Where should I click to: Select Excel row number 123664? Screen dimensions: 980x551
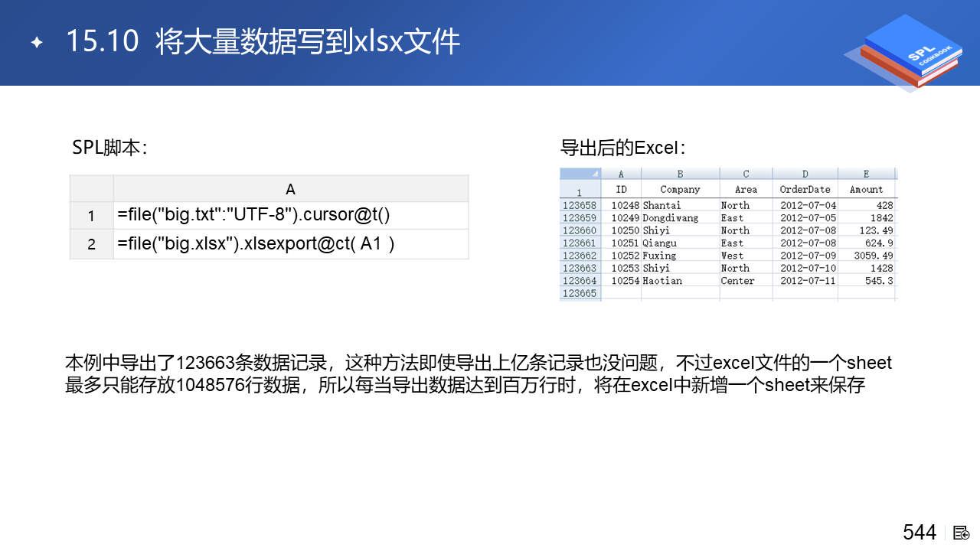click(580, 281)
